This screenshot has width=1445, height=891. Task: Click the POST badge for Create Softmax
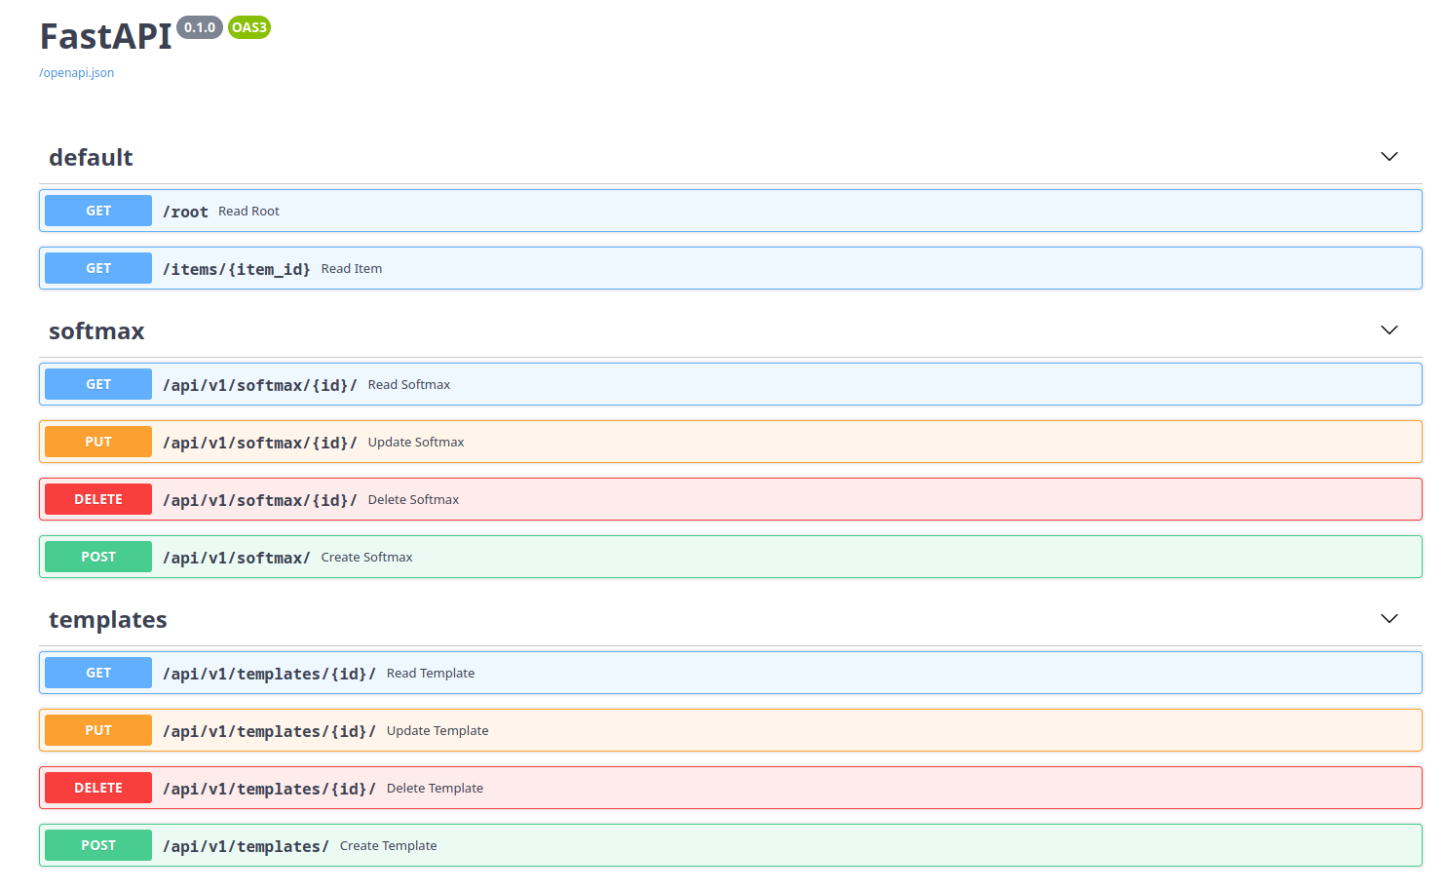[97, 556]
